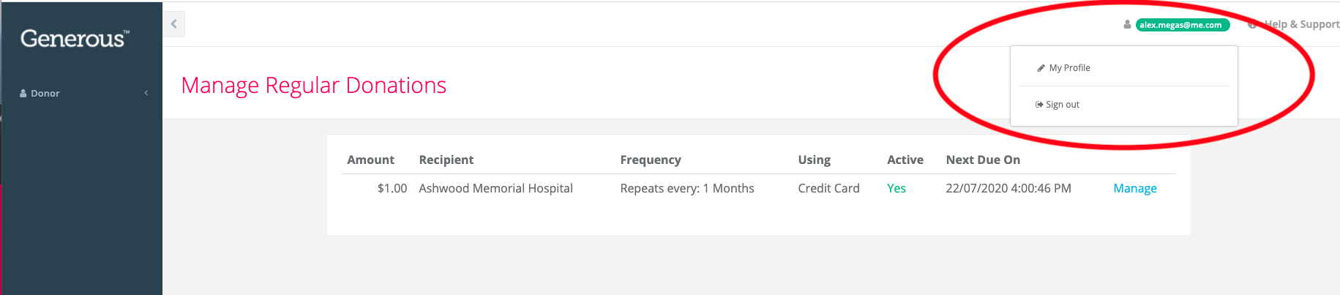Click the Next Due On column header
The width and height of the screenshot is (1340, 295).
tap(983, 160)
